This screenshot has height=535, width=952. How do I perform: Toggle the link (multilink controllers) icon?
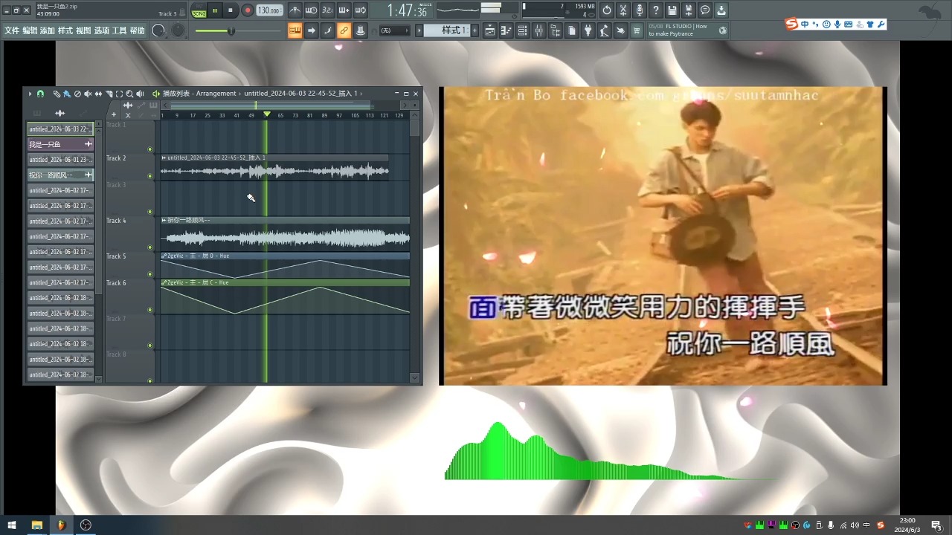[x=344, y=30]
